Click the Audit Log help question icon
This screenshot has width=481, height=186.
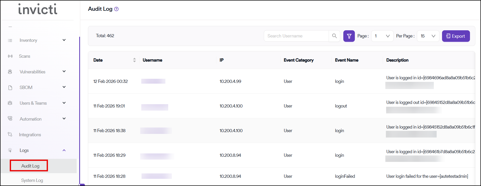[116, 9]
